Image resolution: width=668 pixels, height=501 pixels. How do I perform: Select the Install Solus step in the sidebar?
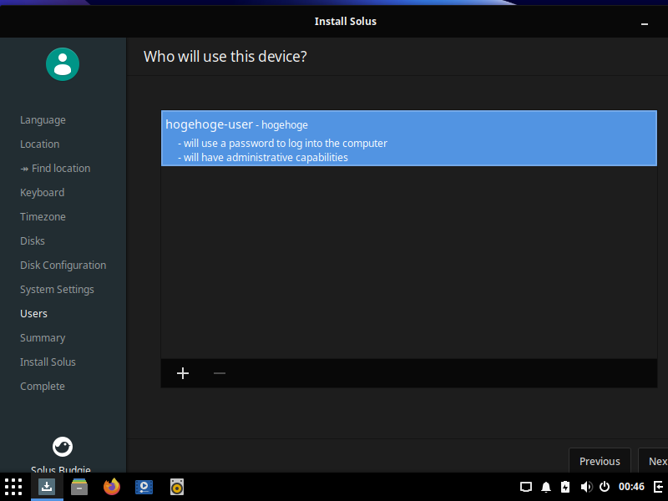(48, 362)
